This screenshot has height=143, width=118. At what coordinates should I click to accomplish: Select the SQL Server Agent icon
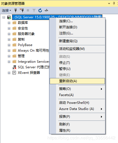click(x=14, y=67)
